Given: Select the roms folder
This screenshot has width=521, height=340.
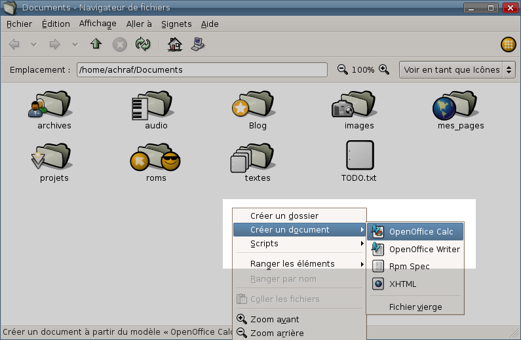Looking at the screenshot, I should tap(155, 162).
